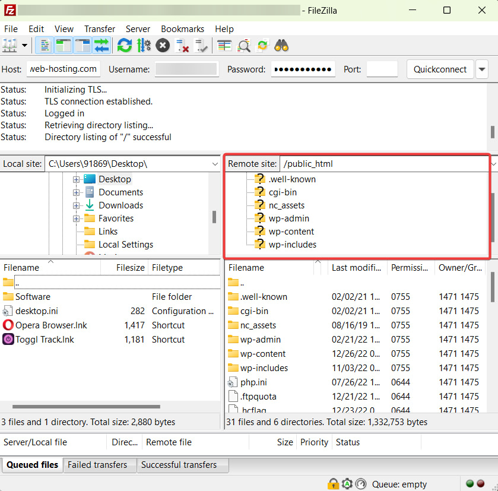Open the Transfer menu

pos(99,28)
